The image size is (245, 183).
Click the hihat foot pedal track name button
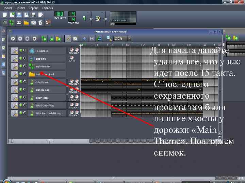coord(47,113)
